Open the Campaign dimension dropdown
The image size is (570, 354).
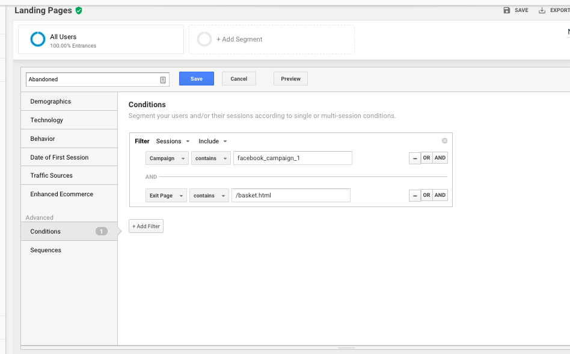point(167,158)
